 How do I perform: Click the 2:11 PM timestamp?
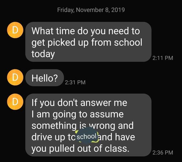point(163,58)
